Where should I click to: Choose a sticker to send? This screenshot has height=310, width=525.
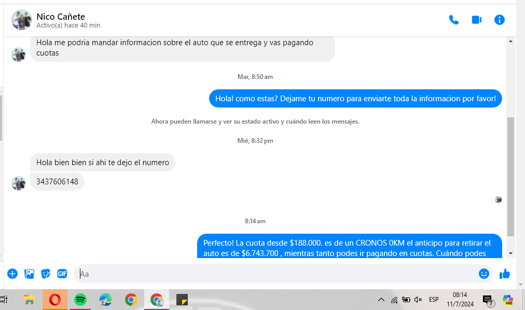(46, 274)
